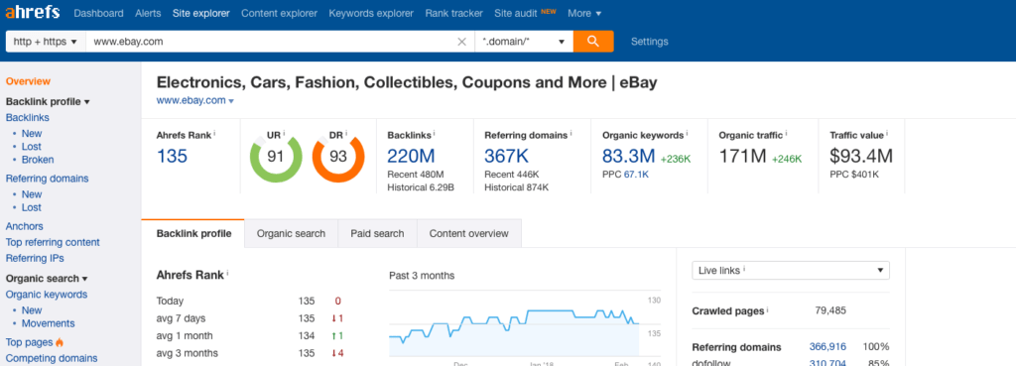The height and width of the screenshot is (366, 1016).
Task: Click the info icon beside Traffic value
Action: coord(888,134)
